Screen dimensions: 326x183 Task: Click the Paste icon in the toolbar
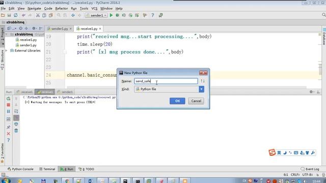(x=50, y=15)
